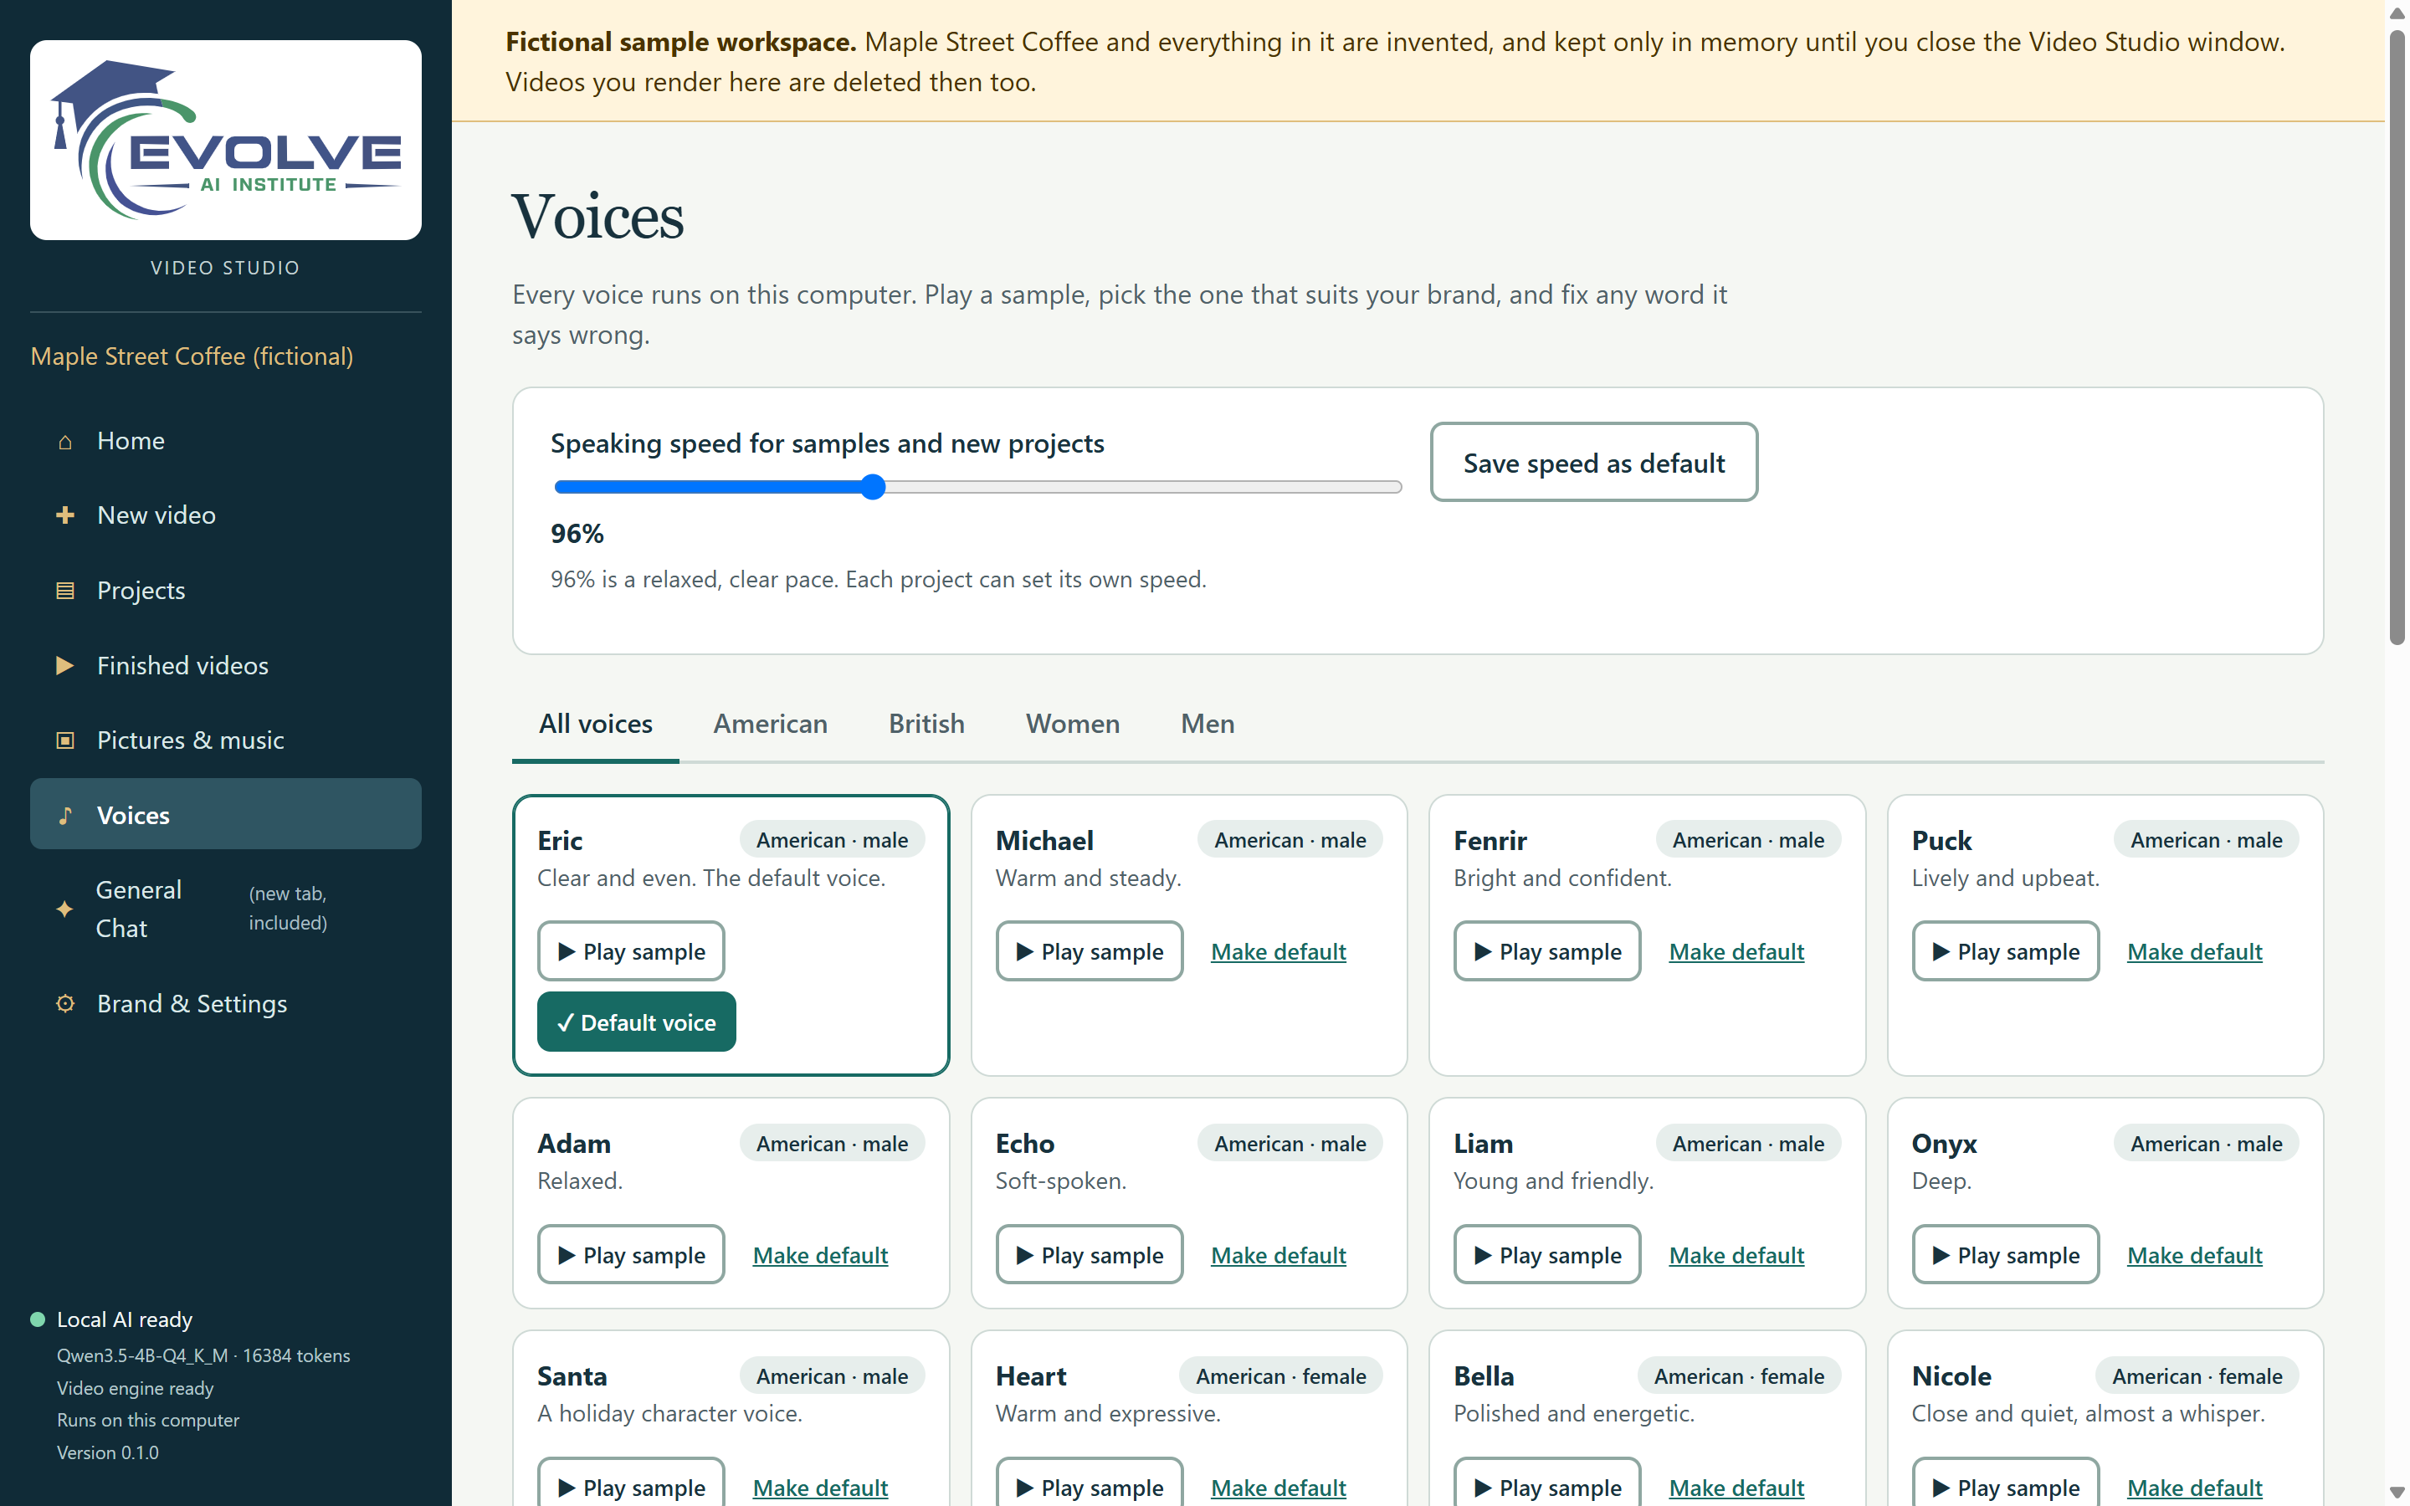Make Fenrir the default voice

[1736, 952]
